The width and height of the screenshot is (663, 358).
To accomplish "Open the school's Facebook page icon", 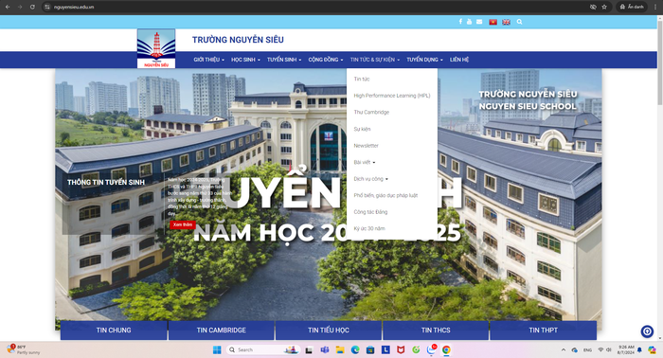I will click(460, 22).
